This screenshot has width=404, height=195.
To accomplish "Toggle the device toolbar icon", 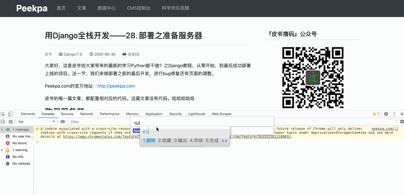I will tap(10, 114).
